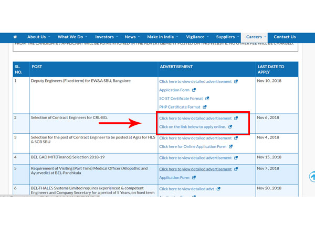Open external link icon beside row 1 detailed advertisement

point(236,81)
